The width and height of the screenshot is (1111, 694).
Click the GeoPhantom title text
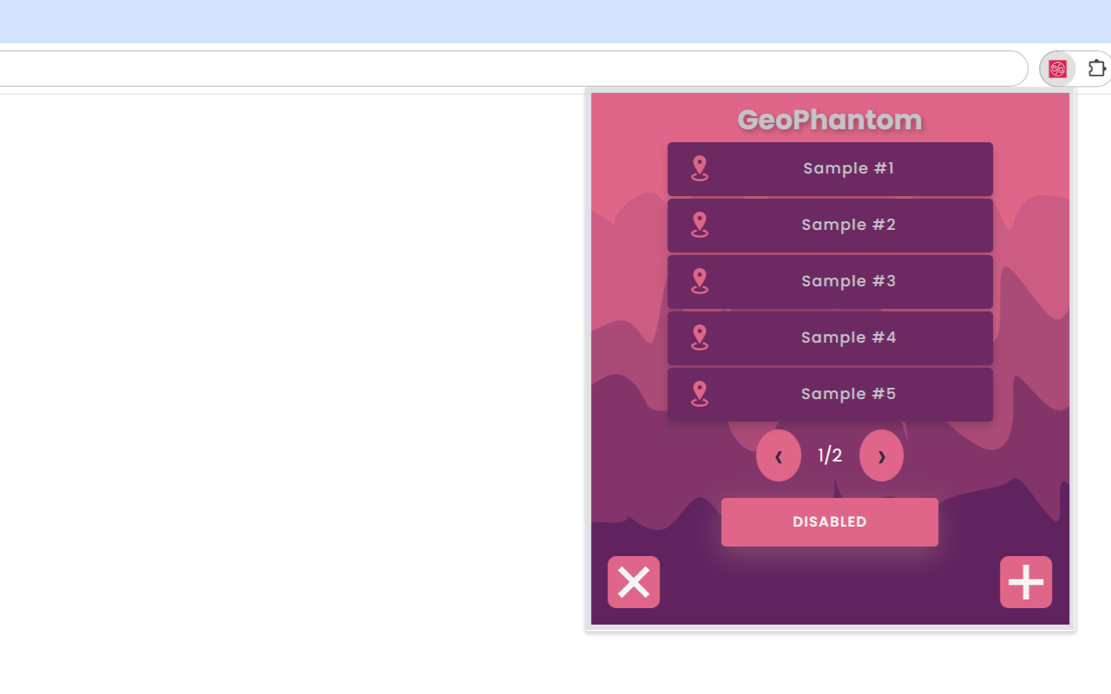pyautogui.click(x=829, y=120)
